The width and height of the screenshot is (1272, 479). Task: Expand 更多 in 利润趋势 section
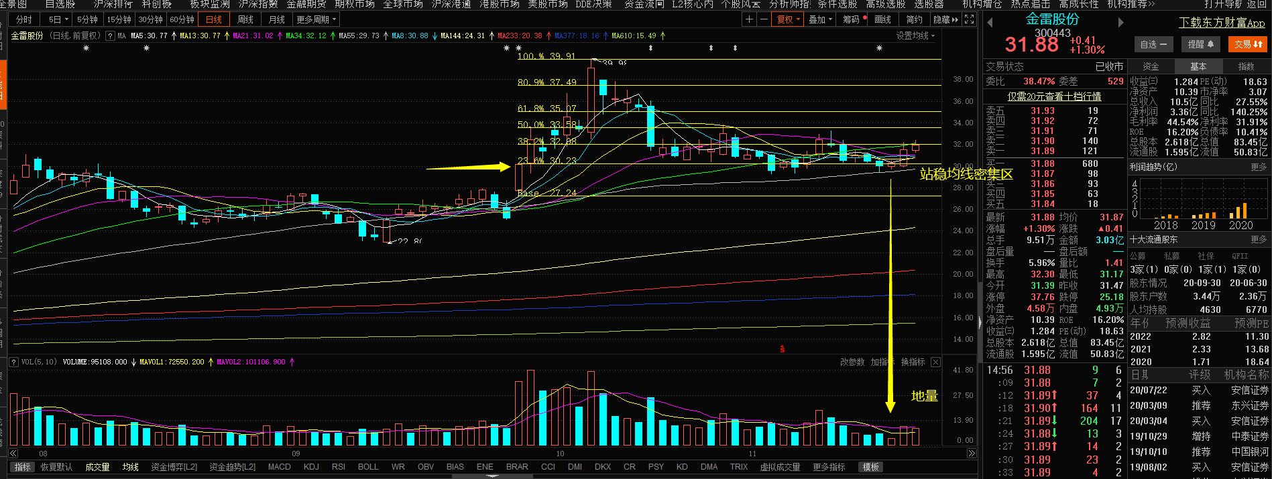click(1259, 167)
